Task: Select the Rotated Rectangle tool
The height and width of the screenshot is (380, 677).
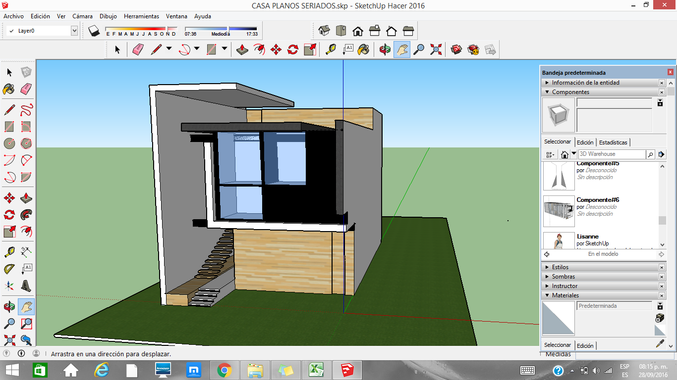Action: click(26, 127)
